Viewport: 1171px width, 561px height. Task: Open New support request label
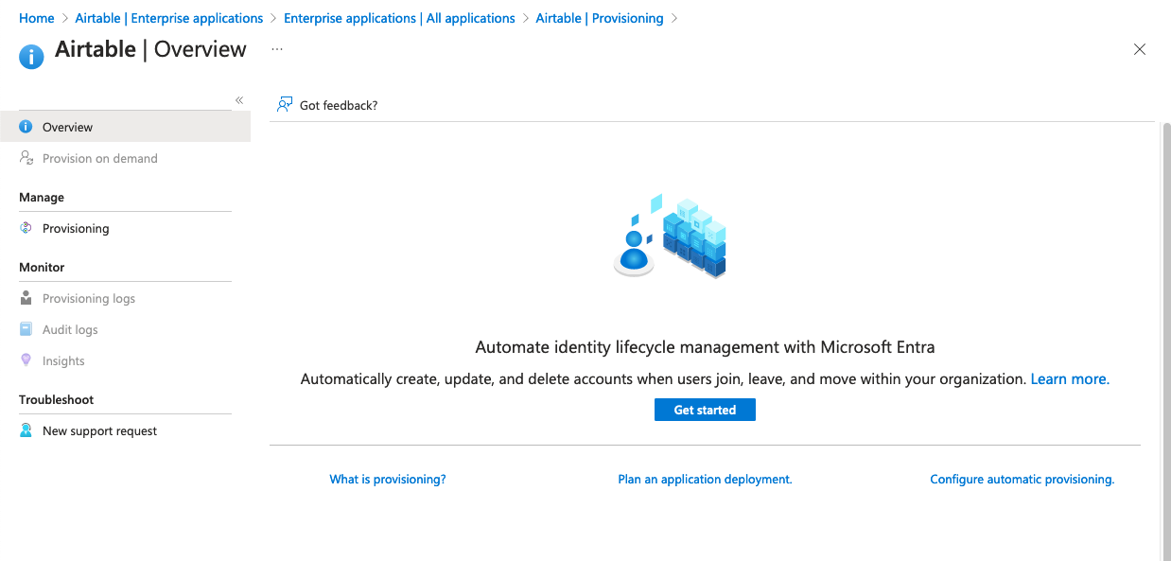pos(99,430)
